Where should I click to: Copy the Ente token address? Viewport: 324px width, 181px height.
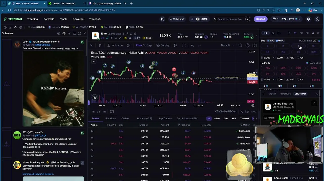click(123, 34)
